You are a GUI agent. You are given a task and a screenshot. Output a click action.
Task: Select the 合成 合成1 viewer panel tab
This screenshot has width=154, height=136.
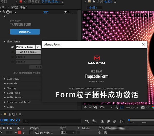pyautogui.click(x=104, y=2)
